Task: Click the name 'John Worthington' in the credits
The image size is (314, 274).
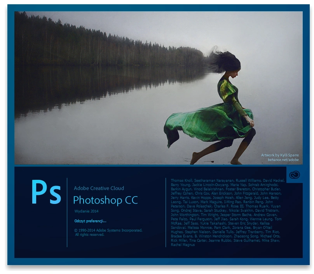Action: pyautogui.click(x=185, y=214)
